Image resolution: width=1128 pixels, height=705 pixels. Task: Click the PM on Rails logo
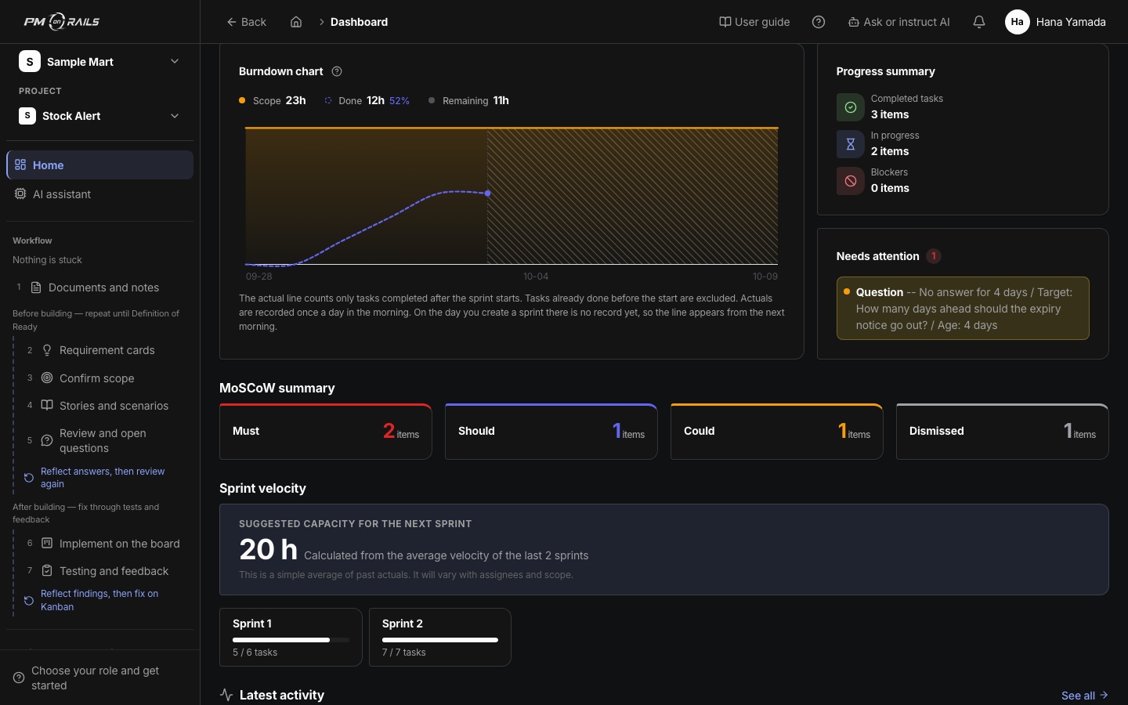[x=62, y=22]
